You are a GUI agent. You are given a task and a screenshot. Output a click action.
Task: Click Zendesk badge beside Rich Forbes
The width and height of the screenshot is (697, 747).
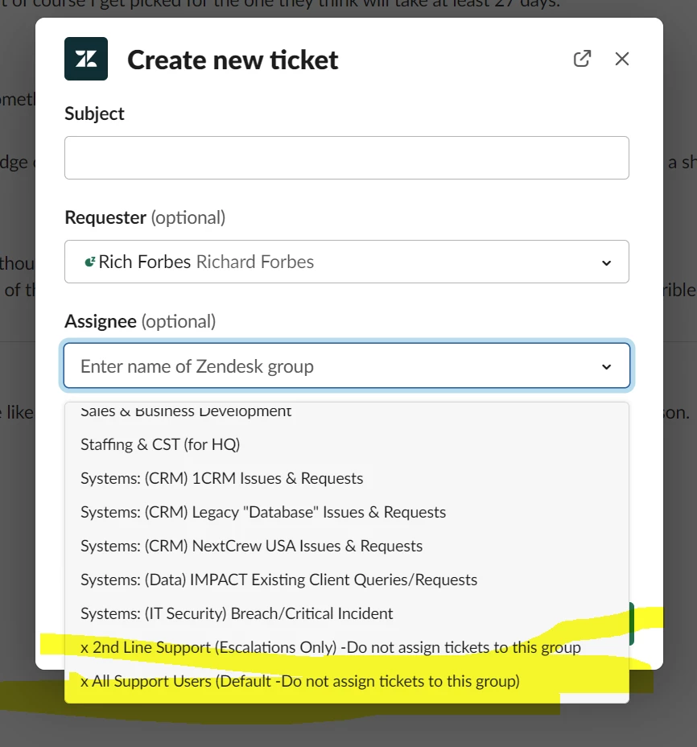point(89,262)
